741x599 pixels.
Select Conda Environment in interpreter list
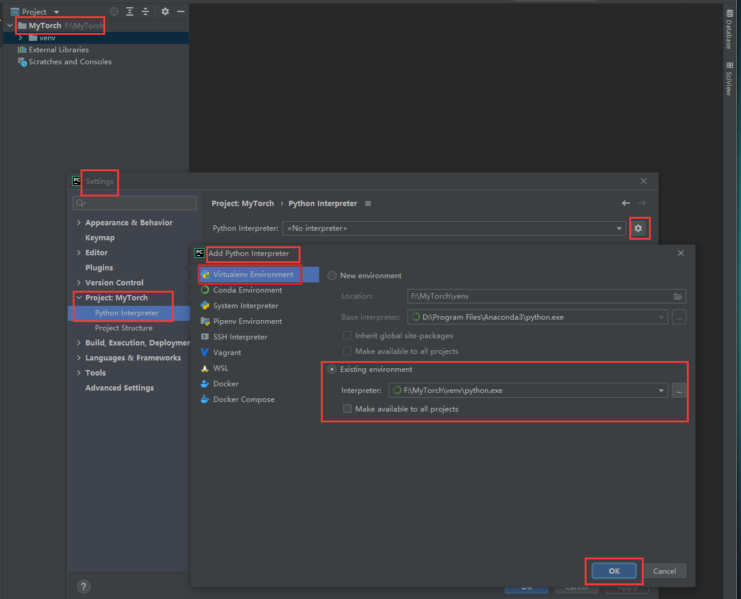click(x=247, y=290)
